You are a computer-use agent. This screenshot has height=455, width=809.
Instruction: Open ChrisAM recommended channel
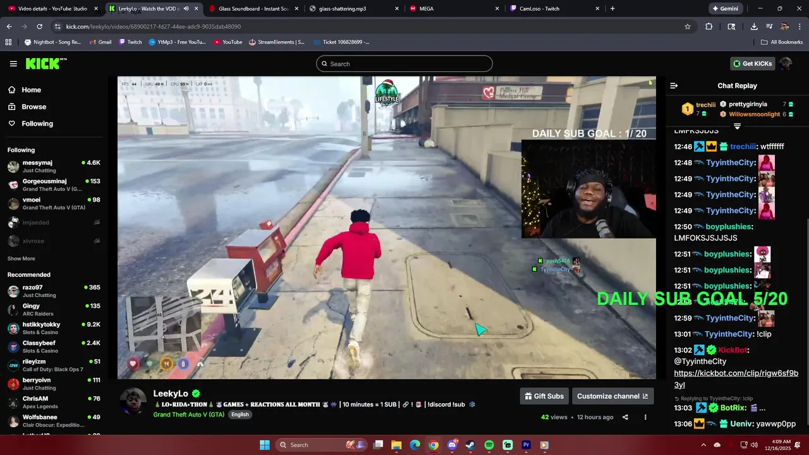tap(54, 403)
